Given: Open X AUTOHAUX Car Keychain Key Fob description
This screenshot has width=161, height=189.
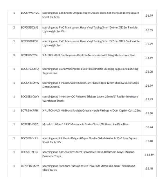Looking at the screenshot, I should (89, 55).
